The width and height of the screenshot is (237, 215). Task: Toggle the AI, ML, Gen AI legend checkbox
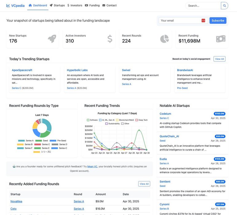point(100,120)
